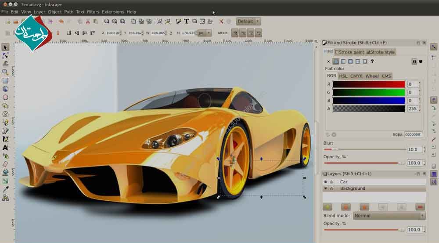The width and height of the screenshot is (439, 243).
Task: Click the red R color slider
Action: 369,84
